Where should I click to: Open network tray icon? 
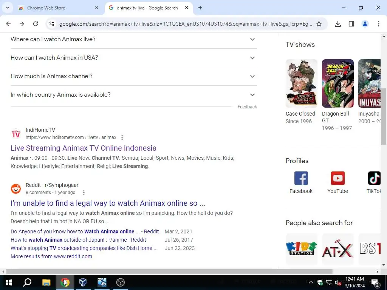[329, 282]
